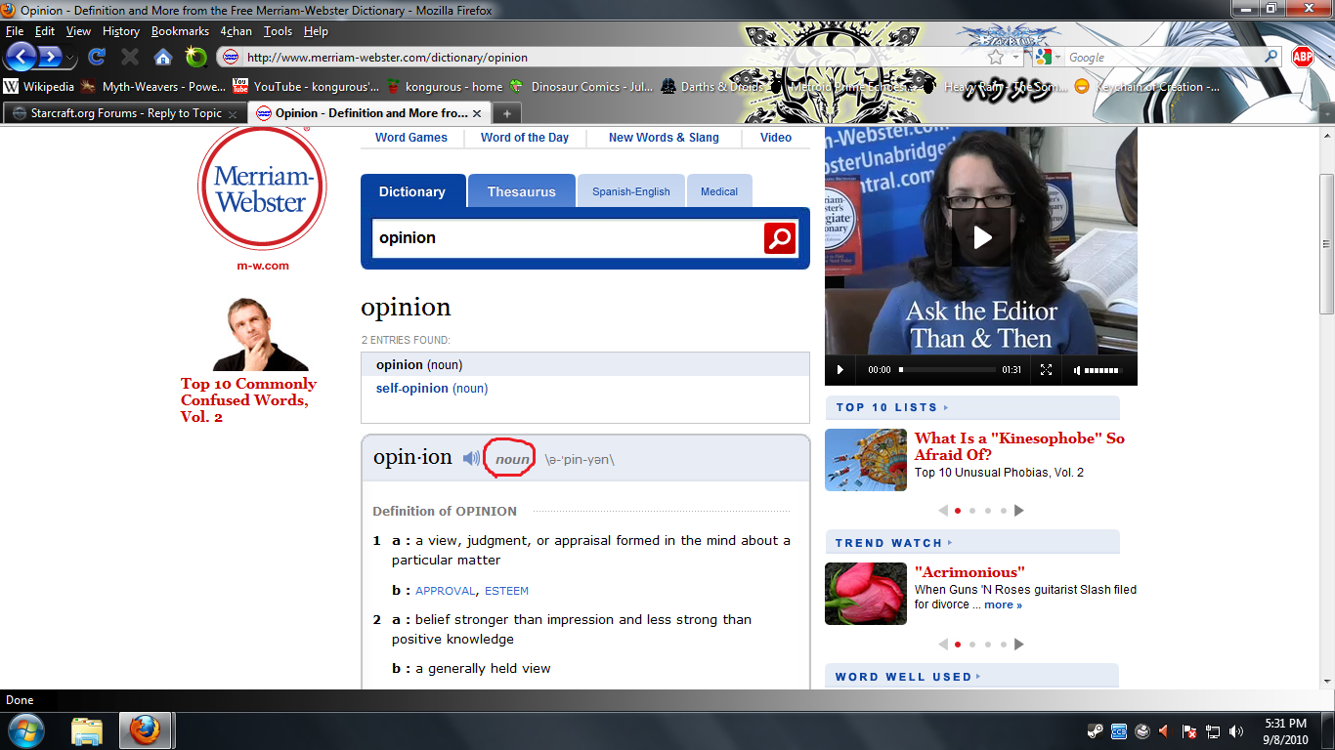Image resolution: width=1335 pixels, height=750 pixels.
Task: Open the system volume tray icon
Action: pyautogui.click(x=1236, y=730)
